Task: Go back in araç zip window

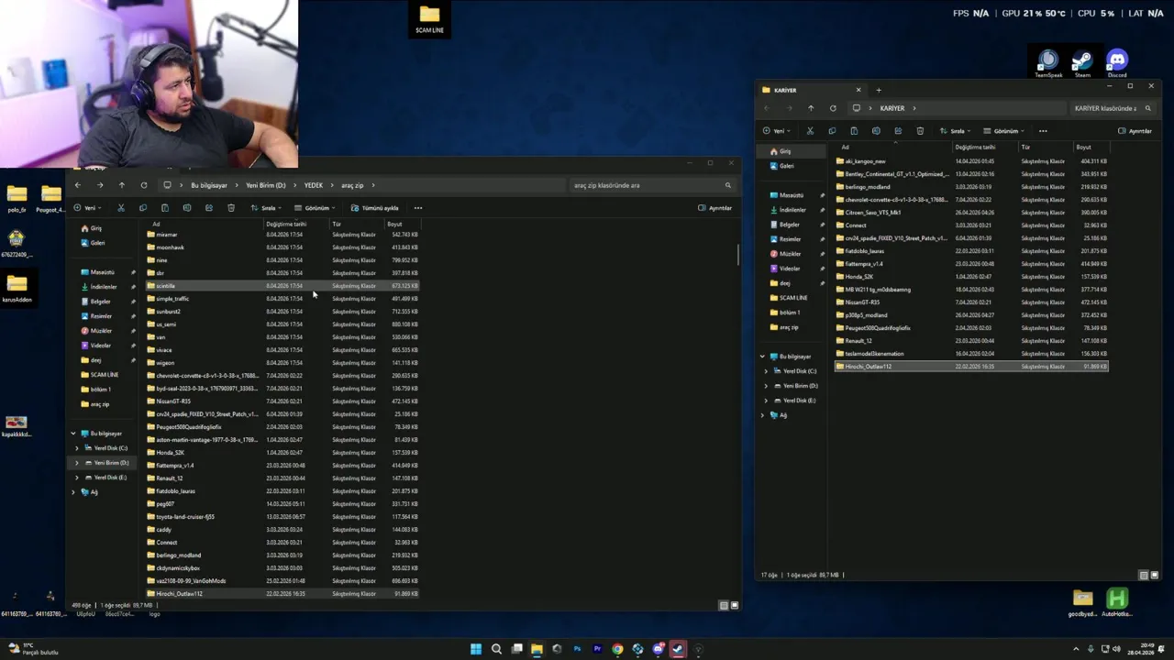Action: (x=78, y=185)
